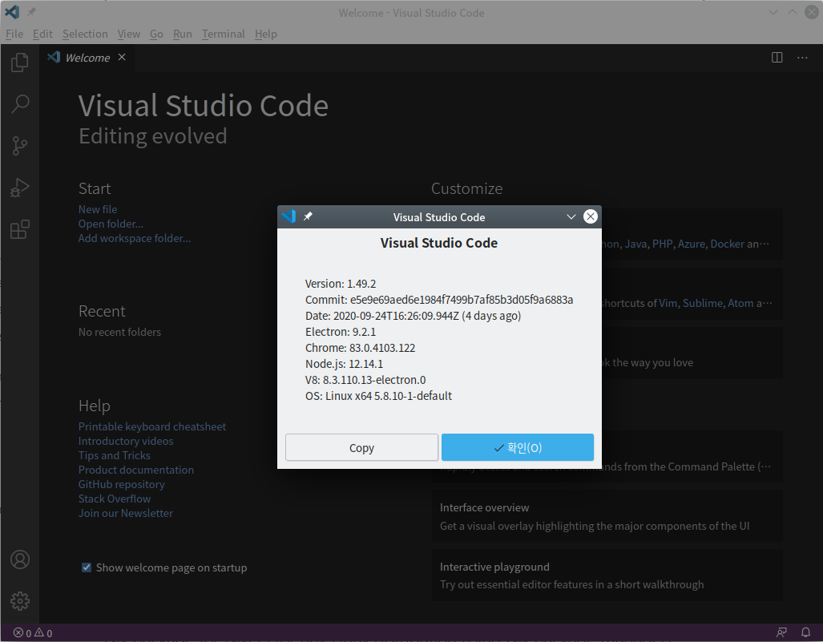823x642 pixels.
Task: Click the pin icon in main title bar
Action: pos(31,11)
